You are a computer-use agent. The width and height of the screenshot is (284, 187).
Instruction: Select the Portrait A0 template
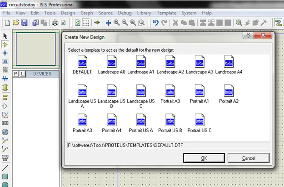tap(170, 94)
